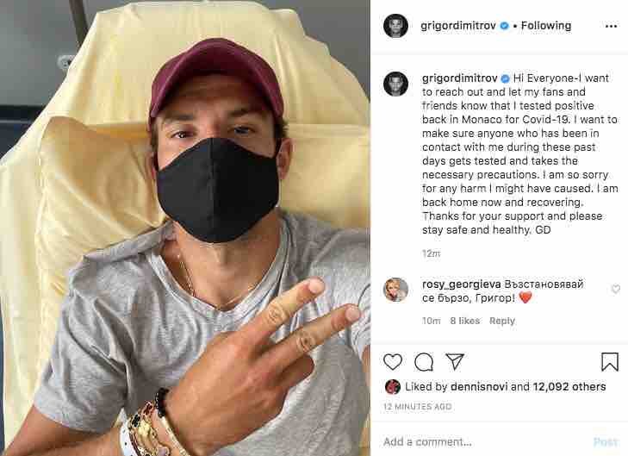Open grigordimitrov profile picture in header
Screen dimensions: 628x456
[x=395, y=26]
